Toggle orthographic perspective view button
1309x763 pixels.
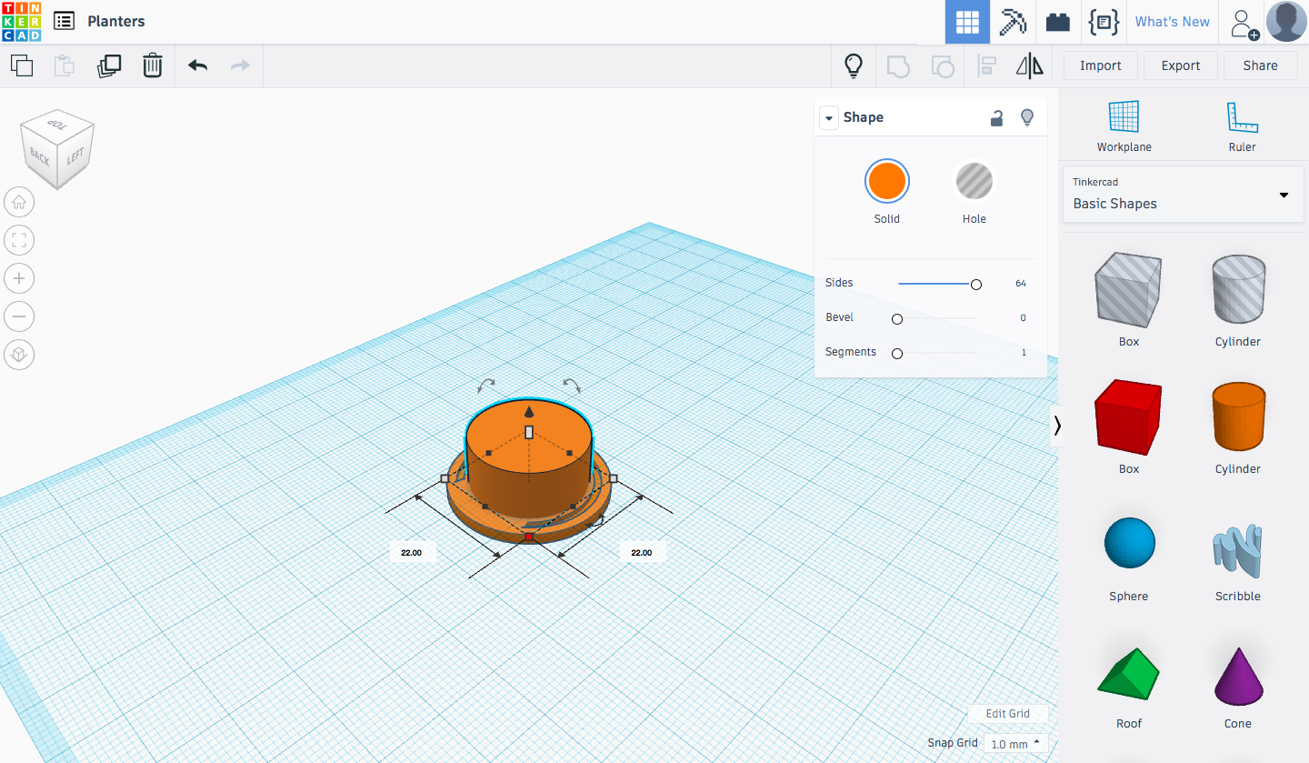19,355
